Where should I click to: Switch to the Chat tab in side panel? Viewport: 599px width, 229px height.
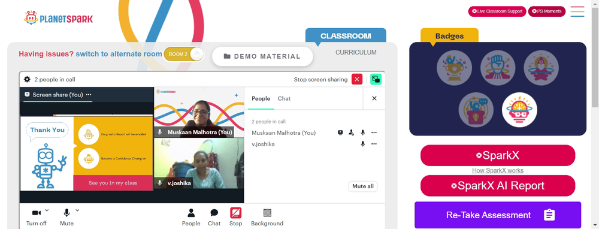[284, 99]
